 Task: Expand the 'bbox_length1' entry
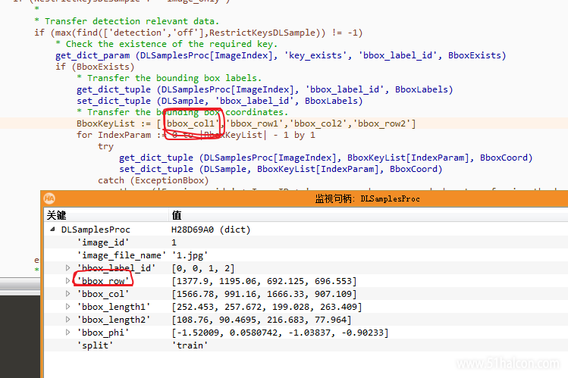point(67,306)
